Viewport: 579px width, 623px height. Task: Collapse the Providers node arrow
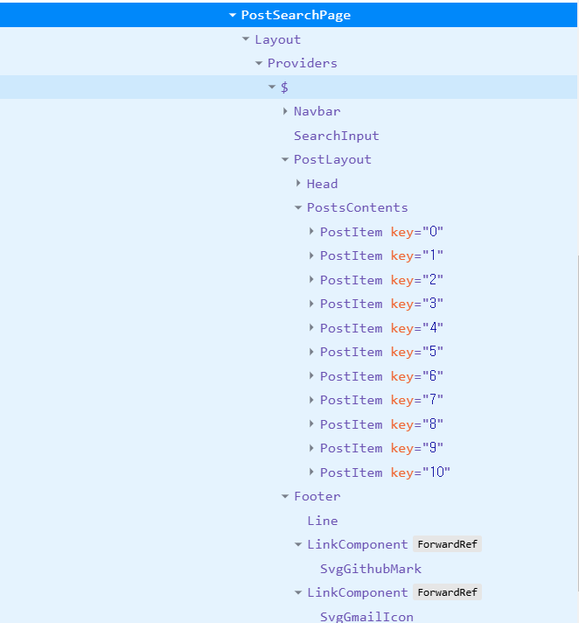[259, 63]
